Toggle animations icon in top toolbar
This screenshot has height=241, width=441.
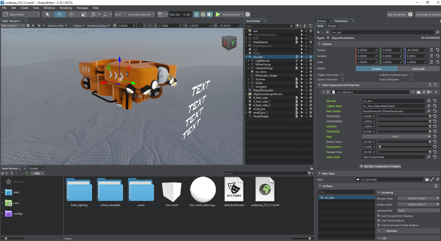[196, 14]
